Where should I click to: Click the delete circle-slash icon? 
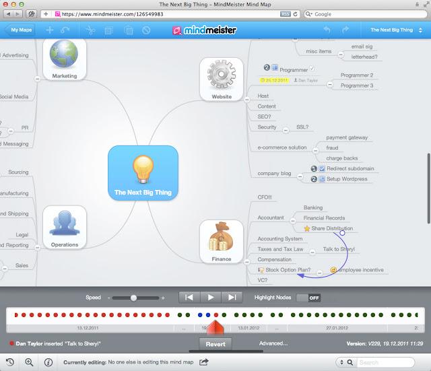tap(146, 30)
